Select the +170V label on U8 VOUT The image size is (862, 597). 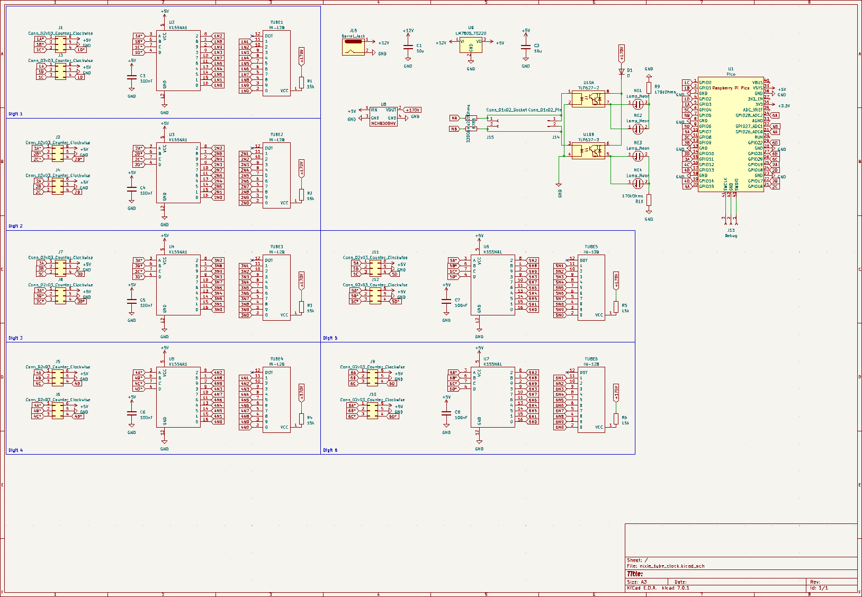[412, 110]
